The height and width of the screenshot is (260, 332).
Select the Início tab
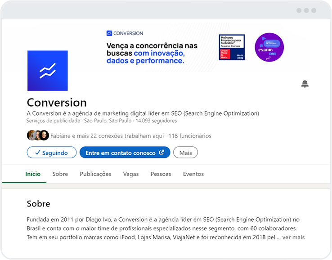(x=33, y=174)
